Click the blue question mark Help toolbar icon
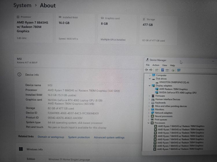The height and width of the screenshot is (162, 217). (163, 70)
